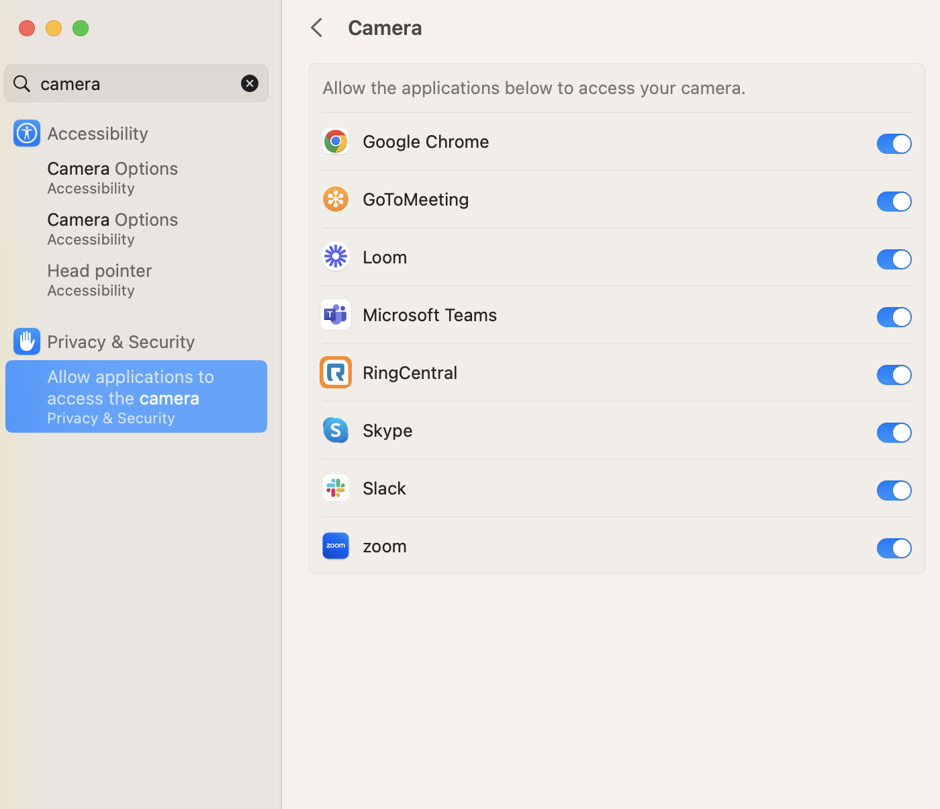
Task: Click the Skype label
Action: [x=387, y=431]
